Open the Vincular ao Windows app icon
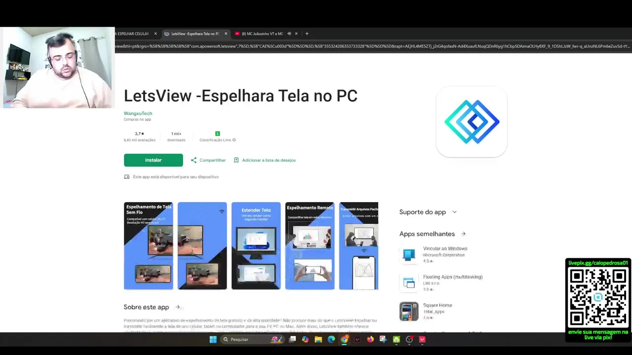 pos(409,255)
